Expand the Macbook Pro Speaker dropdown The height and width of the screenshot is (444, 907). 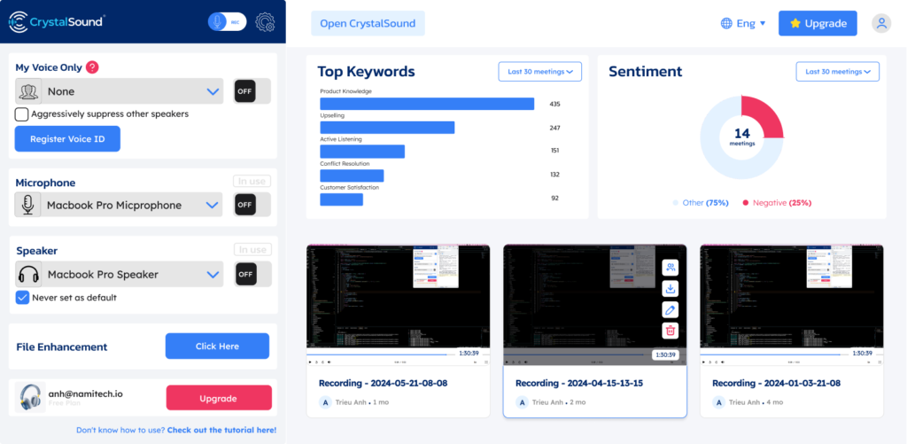point(213,275)
